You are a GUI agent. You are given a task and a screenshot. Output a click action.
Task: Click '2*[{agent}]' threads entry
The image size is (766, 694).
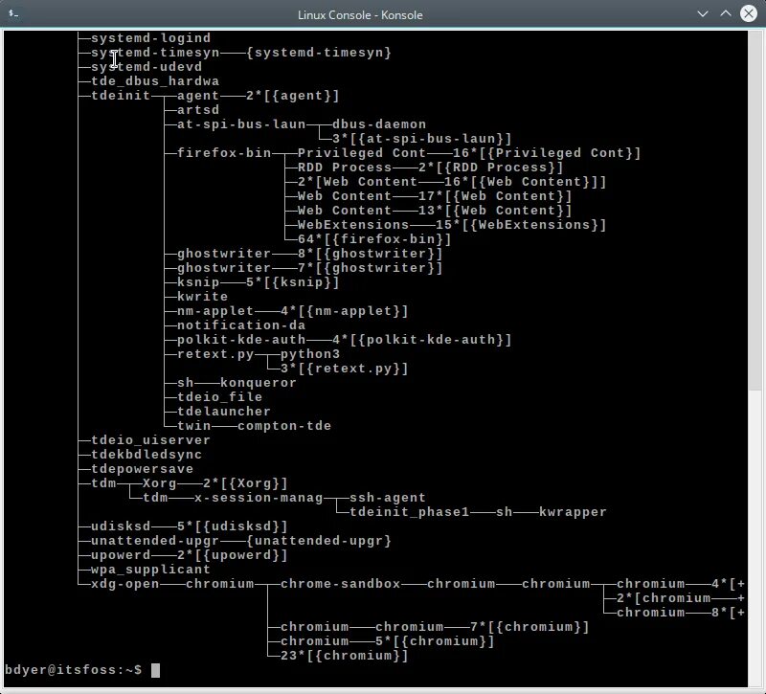pos(293,95)
